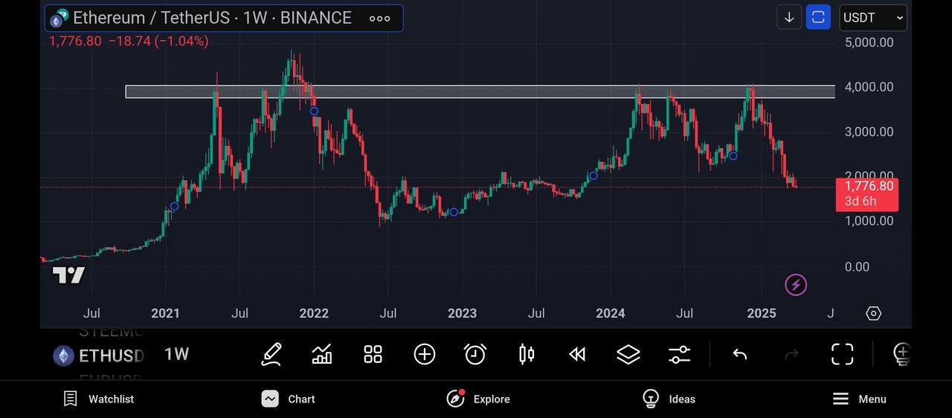Switch to the Chart tab
The height and width of the screenshot is (418, 952).
coord(289,399)
